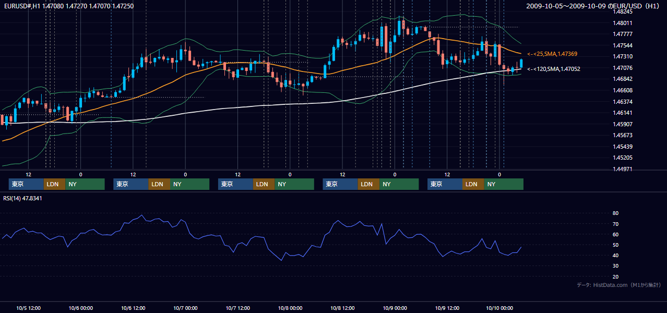Click the HistData.com data source credit
Image resolution: width=667 pixels, height=313 pixels.
click(x=619, y=285)
